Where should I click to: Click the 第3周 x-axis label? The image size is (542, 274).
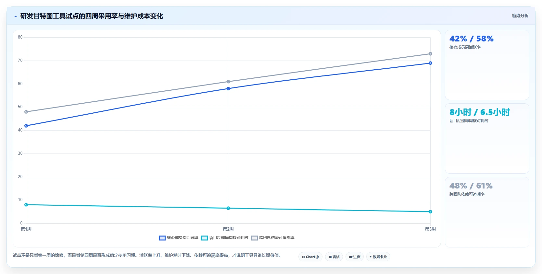pos(430,229)
